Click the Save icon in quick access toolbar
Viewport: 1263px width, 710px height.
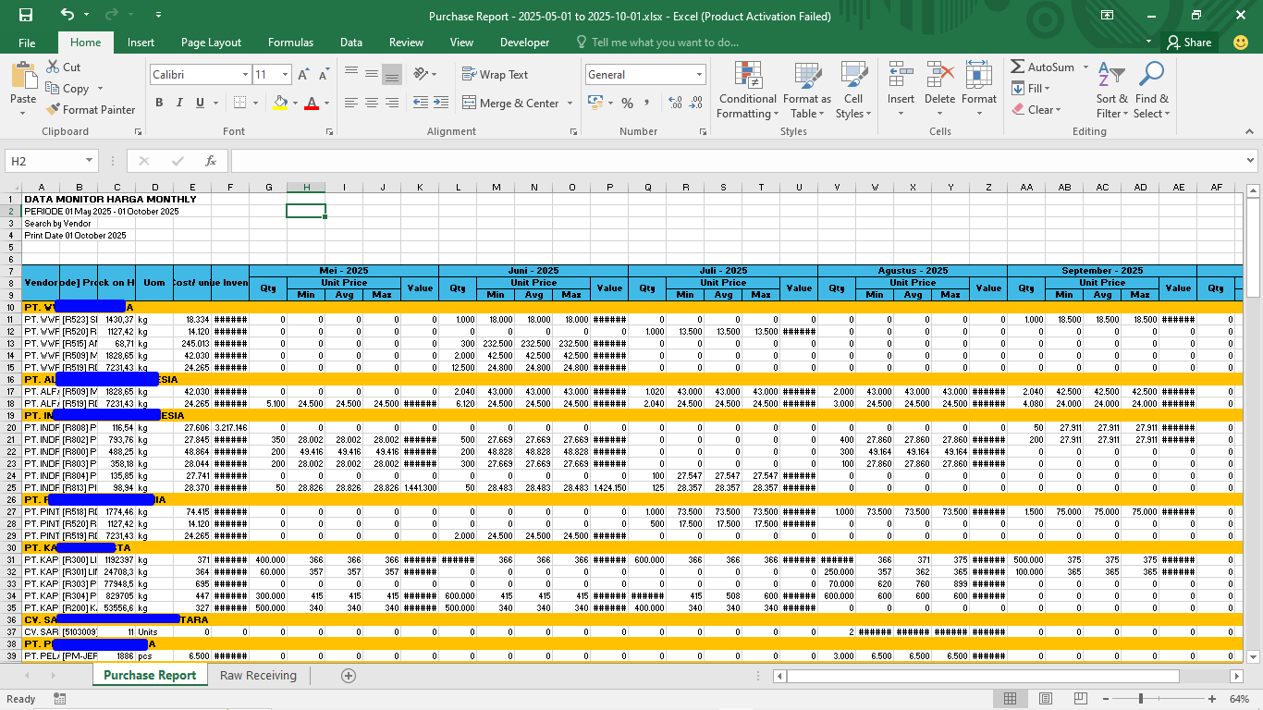pyautogui.click(x=26, y=15)
